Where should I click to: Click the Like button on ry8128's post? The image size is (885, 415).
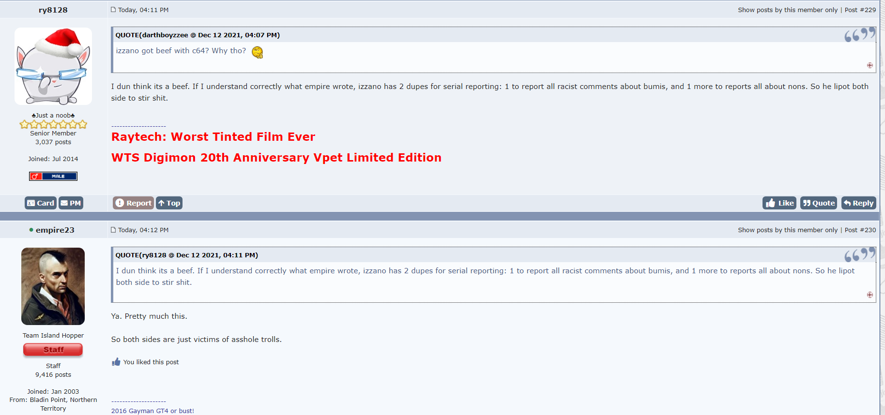point(779,203)
